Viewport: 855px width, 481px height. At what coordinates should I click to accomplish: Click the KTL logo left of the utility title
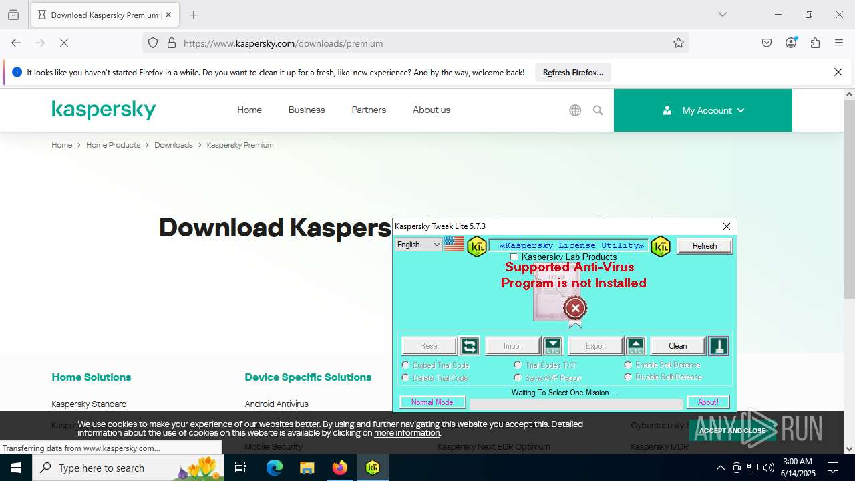click(477, 247)
